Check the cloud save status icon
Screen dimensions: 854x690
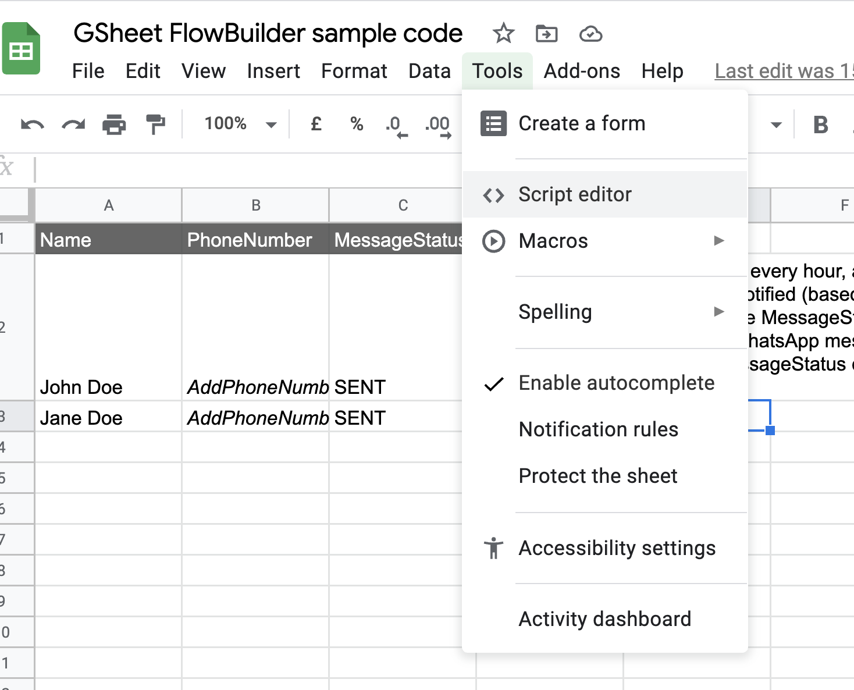point(590,34)
